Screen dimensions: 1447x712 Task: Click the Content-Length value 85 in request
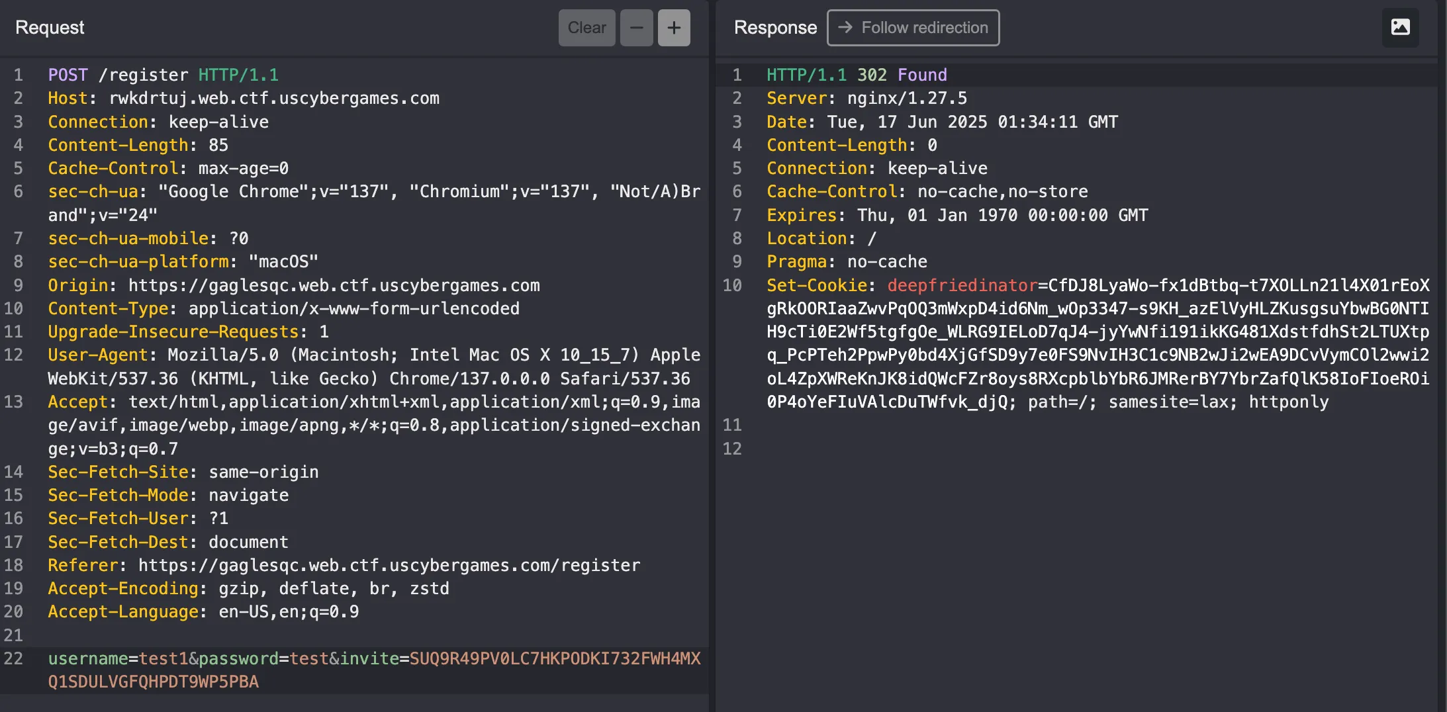(218, 145)
